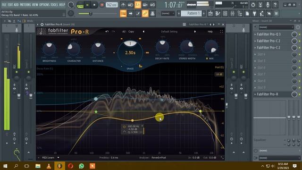Screen dimensions: 302x170
Task: Open the MIDI Learn dropdown arrow
Action: 58,157
